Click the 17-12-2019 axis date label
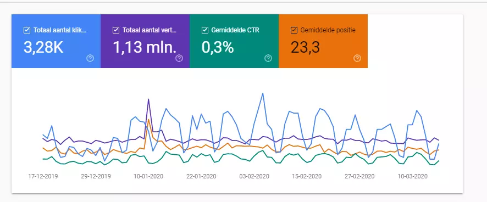The width and height of the screenshot is (487, 202). pos(43,176)
